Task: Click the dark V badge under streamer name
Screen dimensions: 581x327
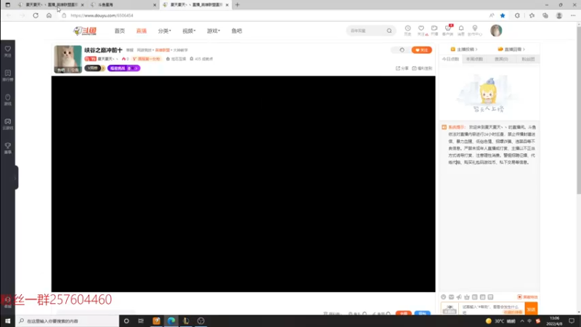Action: (94, 68)
